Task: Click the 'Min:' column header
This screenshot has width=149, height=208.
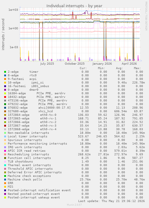Action: 101,68
